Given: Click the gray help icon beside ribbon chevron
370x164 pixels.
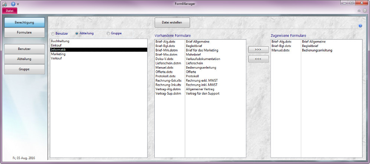Looking at the screenshot, I should [x=364, y=11].
